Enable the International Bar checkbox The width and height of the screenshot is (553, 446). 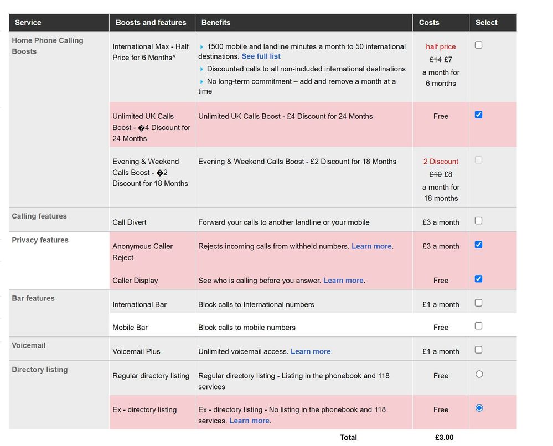tap(478, 303)
